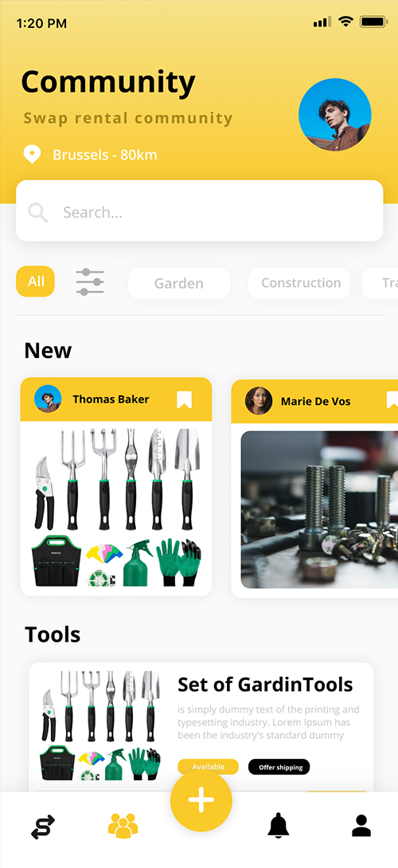Toggle bookmark on Thomas Baker's card

click(184, 399)
